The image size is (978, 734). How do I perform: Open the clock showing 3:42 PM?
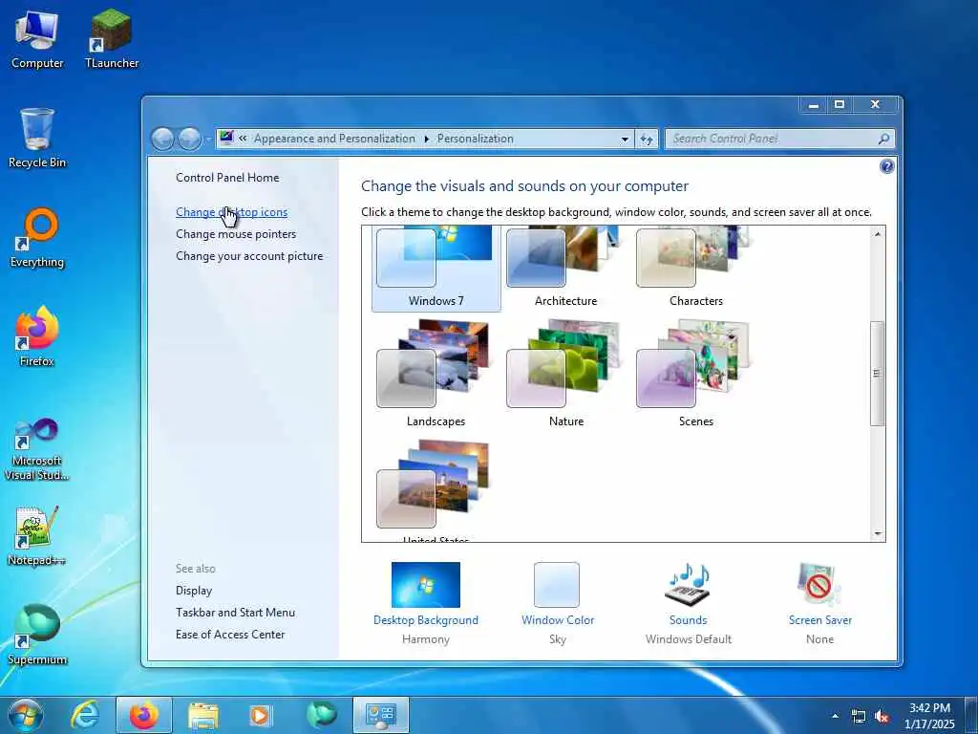click(x=929, y=716)
